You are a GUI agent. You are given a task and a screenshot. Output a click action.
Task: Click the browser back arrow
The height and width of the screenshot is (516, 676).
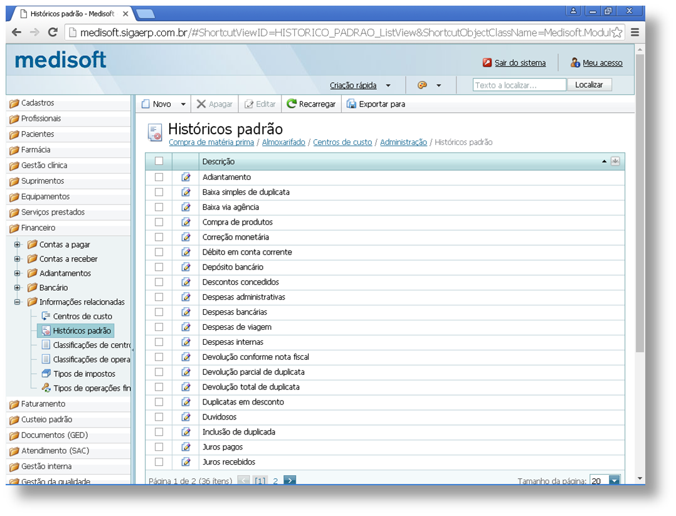pos(16,33)
